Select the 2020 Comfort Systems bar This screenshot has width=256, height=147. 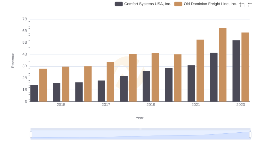tap(169, 85)
